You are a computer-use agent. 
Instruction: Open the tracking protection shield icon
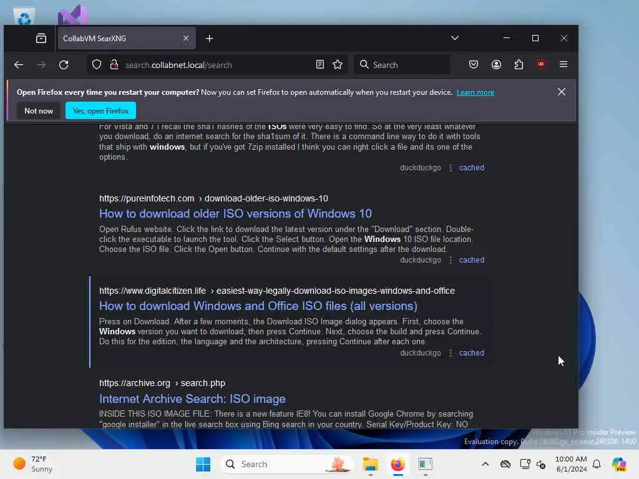point(97,65)
